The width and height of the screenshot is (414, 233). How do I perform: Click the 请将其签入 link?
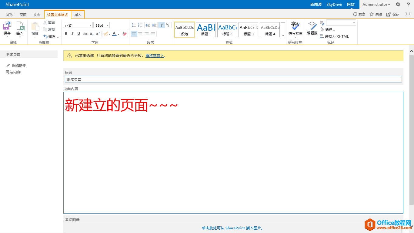[x=155, y=56]
